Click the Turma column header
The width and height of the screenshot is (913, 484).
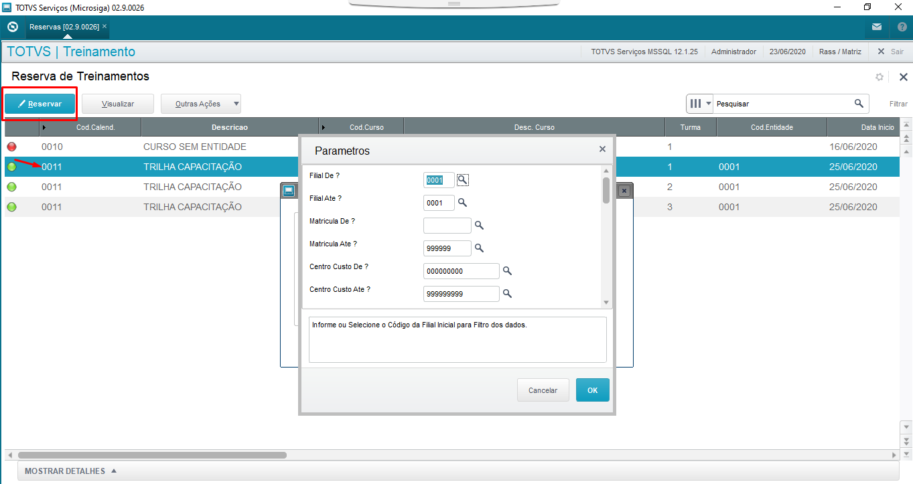coord(691,127)
